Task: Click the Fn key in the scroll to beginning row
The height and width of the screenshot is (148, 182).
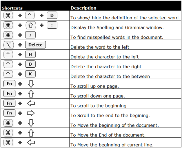Action: [x=9, y=103]
